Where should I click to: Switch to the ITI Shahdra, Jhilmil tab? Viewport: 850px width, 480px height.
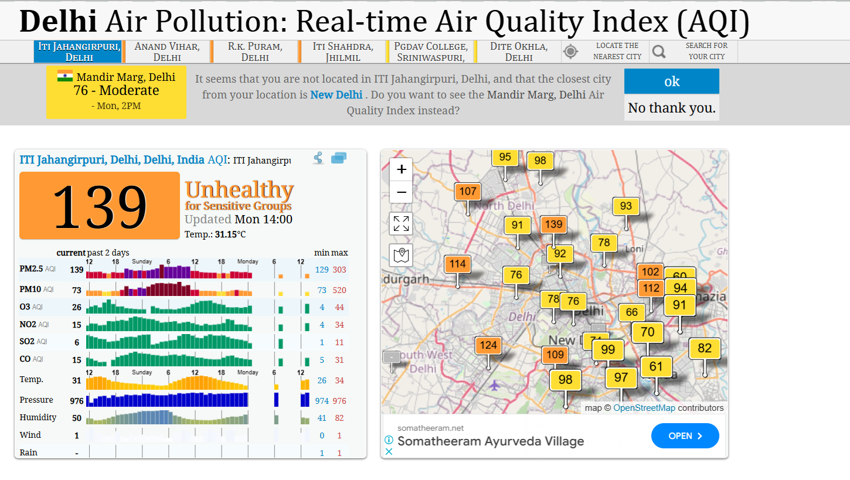tap(343, 52)
